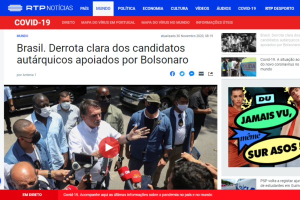Click the blue MUNDO category label
Image resolution: width=300 pixels, height=200 pixels.
pyautogui.click(x=22, y=36)
